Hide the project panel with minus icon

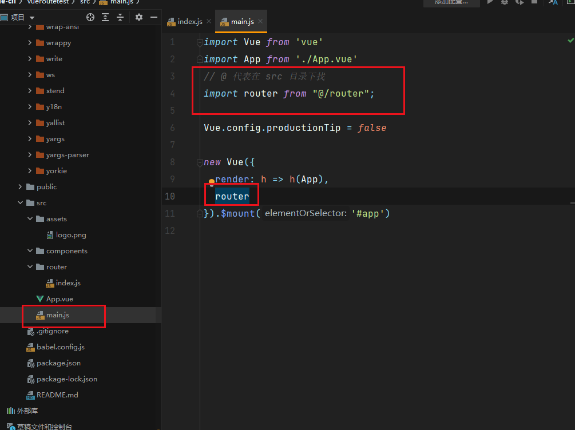154,17
